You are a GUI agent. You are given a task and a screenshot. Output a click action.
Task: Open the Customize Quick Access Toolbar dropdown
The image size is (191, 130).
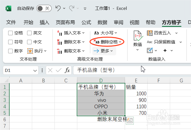click(85, 8)
